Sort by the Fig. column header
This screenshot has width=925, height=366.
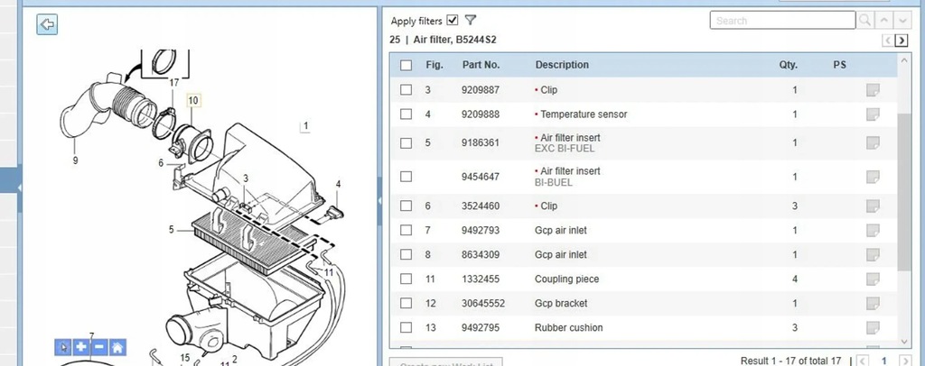pos(434,65)
